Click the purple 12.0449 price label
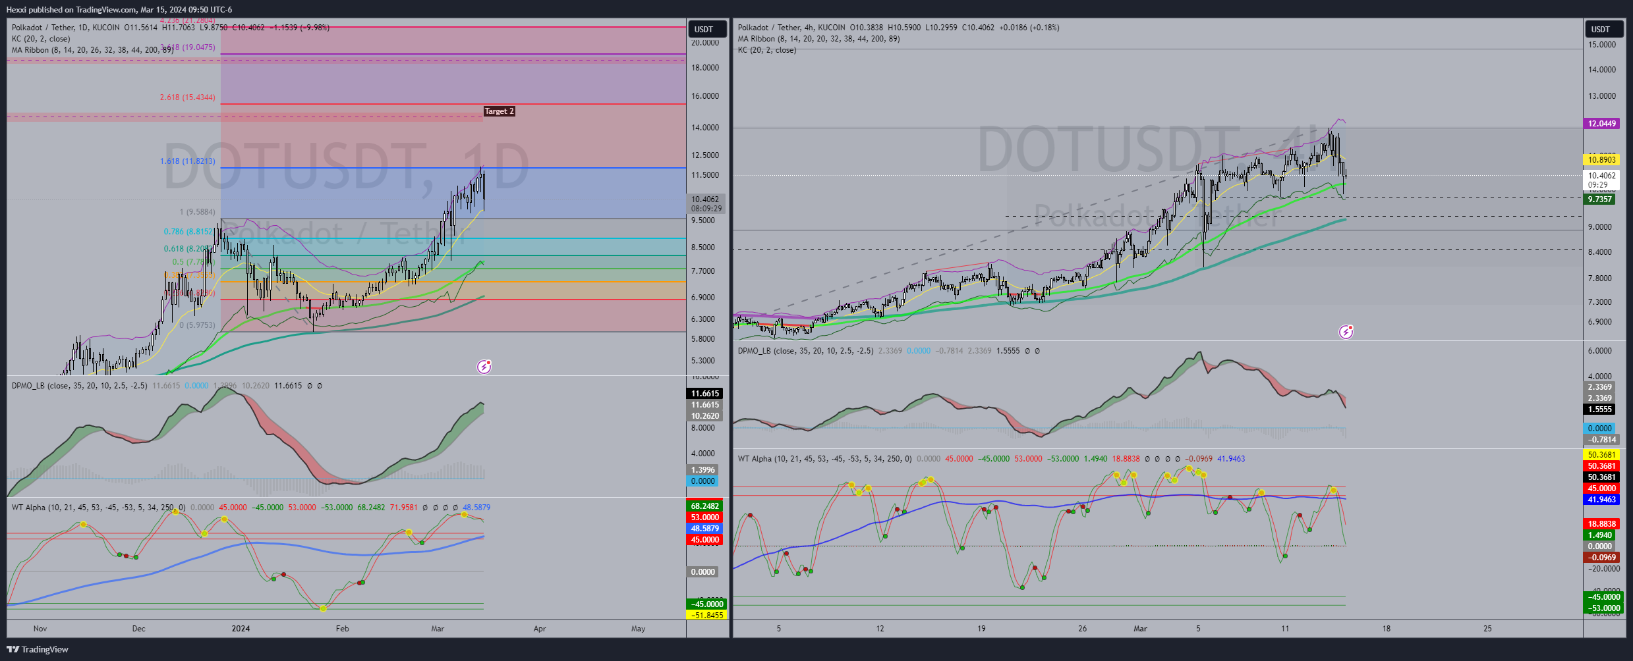The height and width of the screenshot is (661, 1633). (1601, 124)
